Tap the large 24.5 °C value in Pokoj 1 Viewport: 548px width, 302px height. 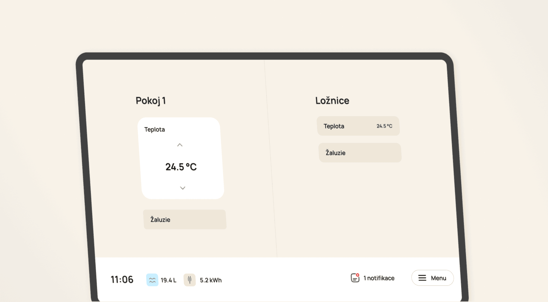(181, 167)
